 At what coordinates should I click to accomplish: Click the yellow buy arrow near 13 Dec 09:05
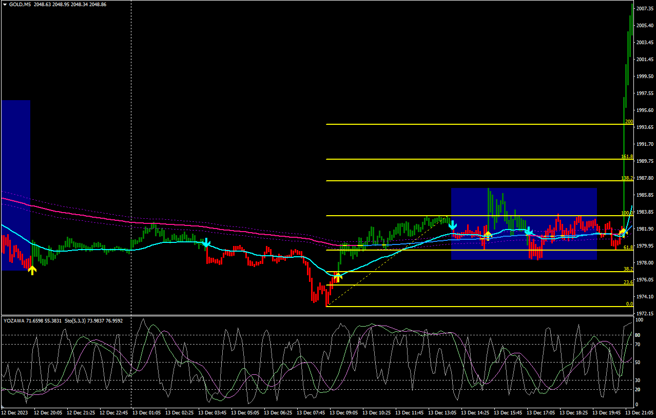[337, 278]
